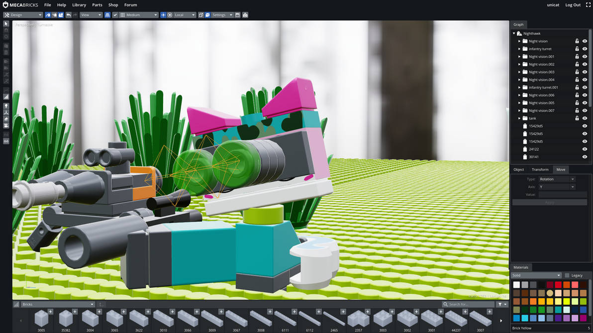Viewport: 593px width, 333px height.
Task: Click the link/chain tool in left sidebar
Action: (x=6, y=141)
